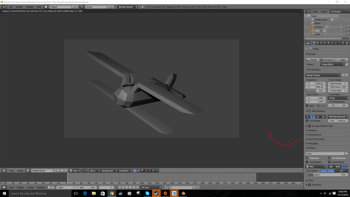Open Google Chrome from the taskbar
This screenshot has height=197, width=350.
(111, 193)
